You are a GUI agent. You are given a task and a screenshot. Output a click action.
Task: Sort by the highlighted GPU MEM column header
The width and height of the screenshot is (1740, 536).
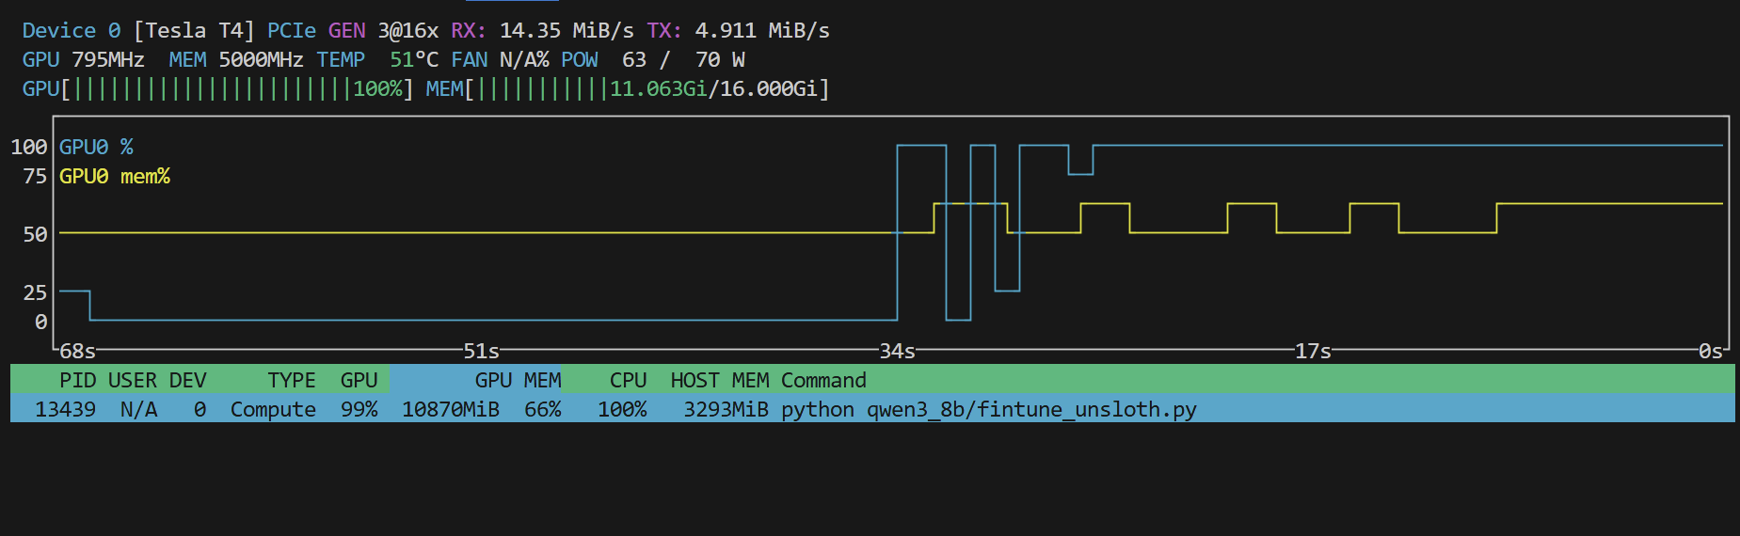(517, 380)
